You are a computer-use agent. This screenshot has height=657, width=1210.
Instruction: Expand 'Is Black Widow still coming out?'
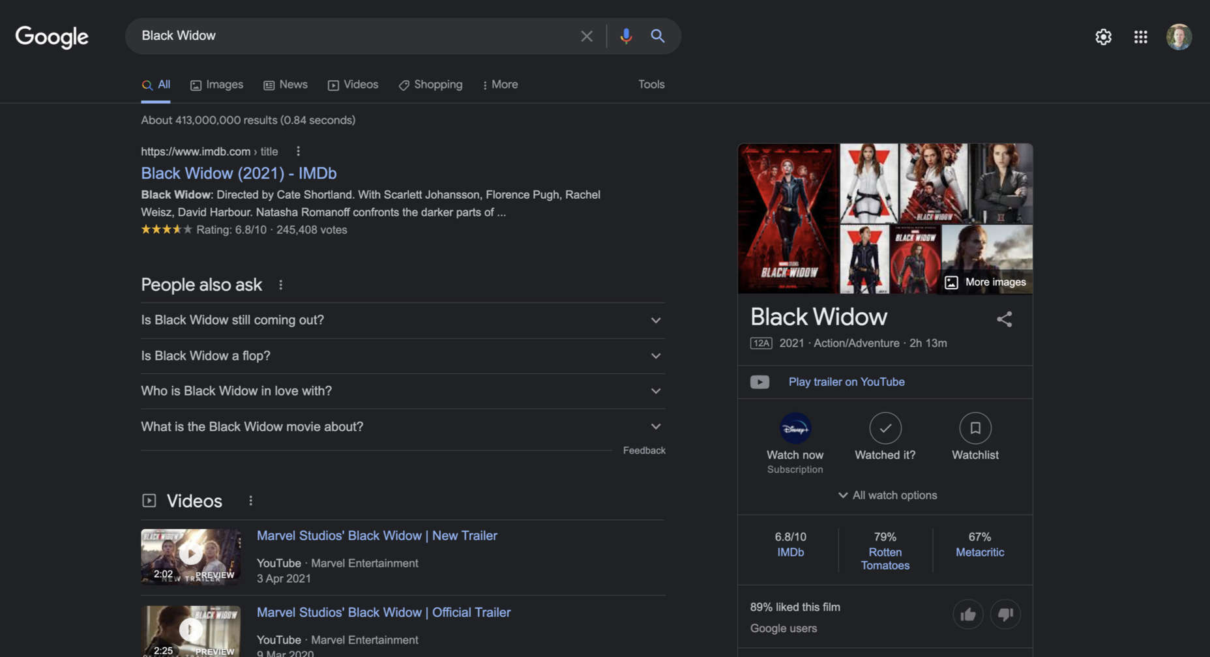403,320
